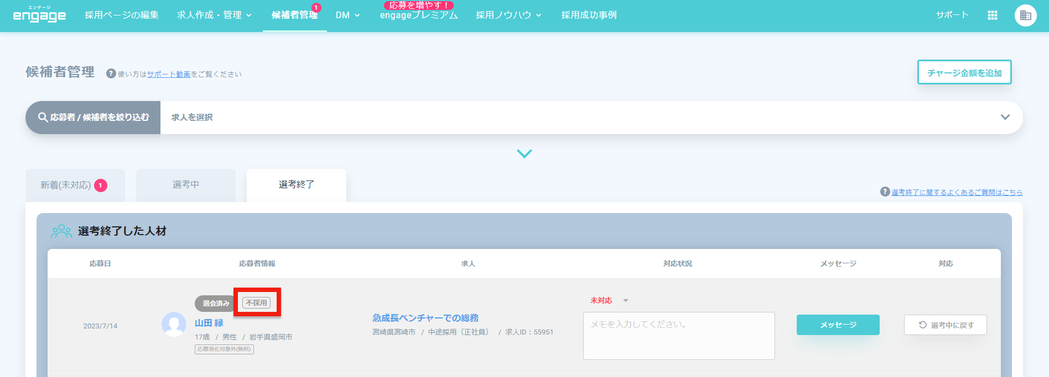1049x377 pixels.
Task: Click the date 2023/7/14
Action: 100,326
